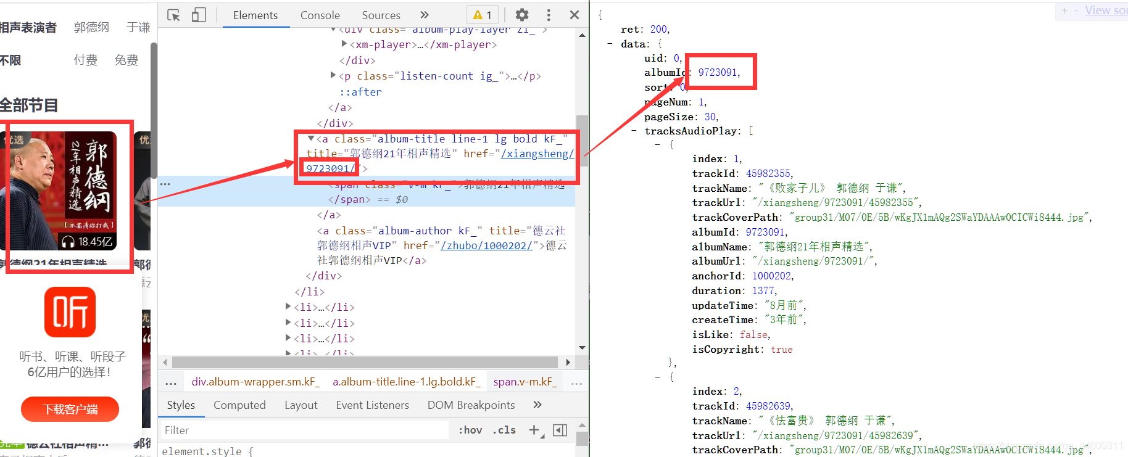Select the Computed pane tab

[239, 405]
